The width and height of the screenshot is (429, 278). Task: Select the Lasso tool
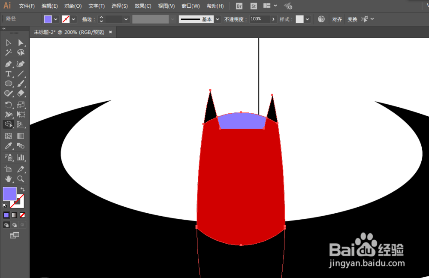pos(21,52)
